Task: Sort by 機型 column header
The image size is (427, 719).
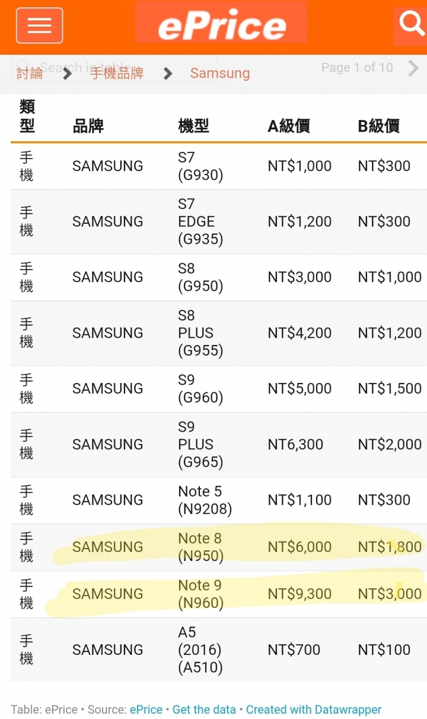Action: (194, 126)
